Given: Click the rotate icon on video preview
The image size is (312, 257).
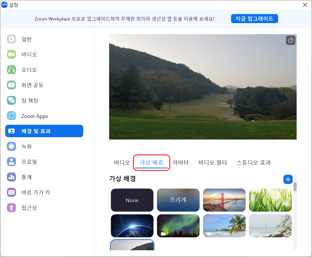Looking at the screenshot, I should coord(290,40).
